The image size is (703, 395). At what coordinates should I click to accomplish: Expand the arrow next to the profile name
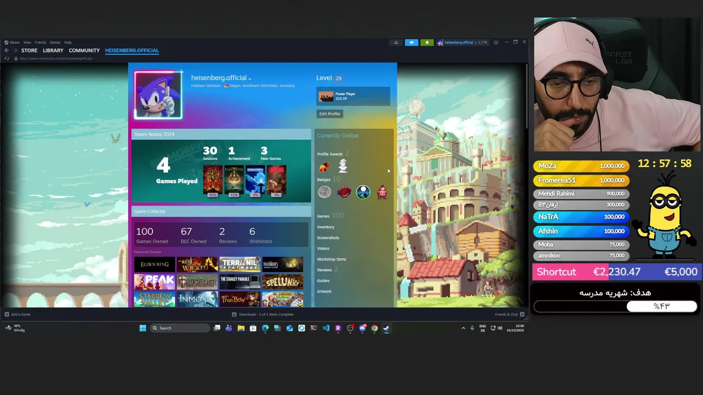(x=250, y=79)
